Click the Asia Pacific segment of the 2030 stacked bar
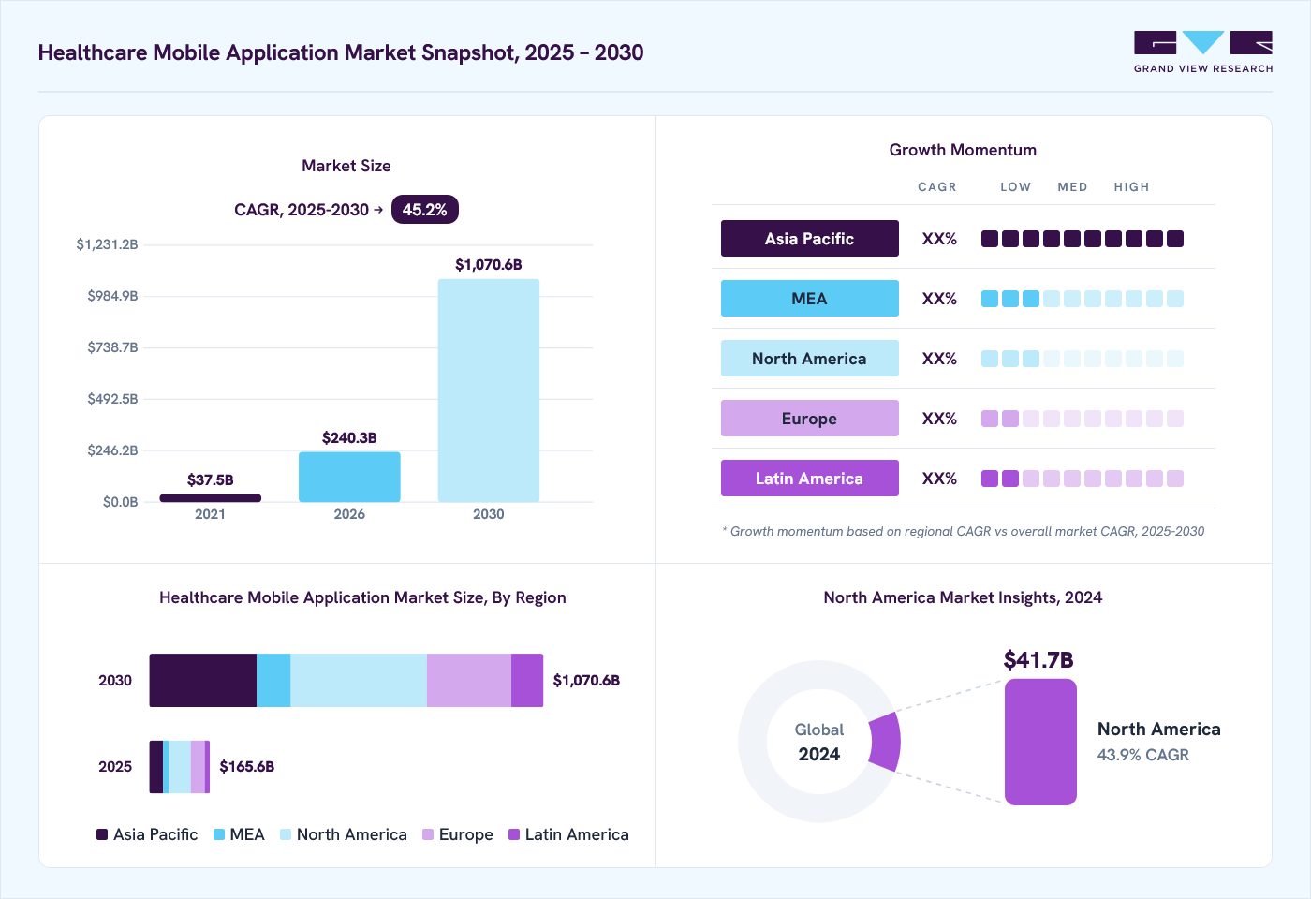Image resolution: width=1311 pixels, height=899 pixels. [203, 681]
